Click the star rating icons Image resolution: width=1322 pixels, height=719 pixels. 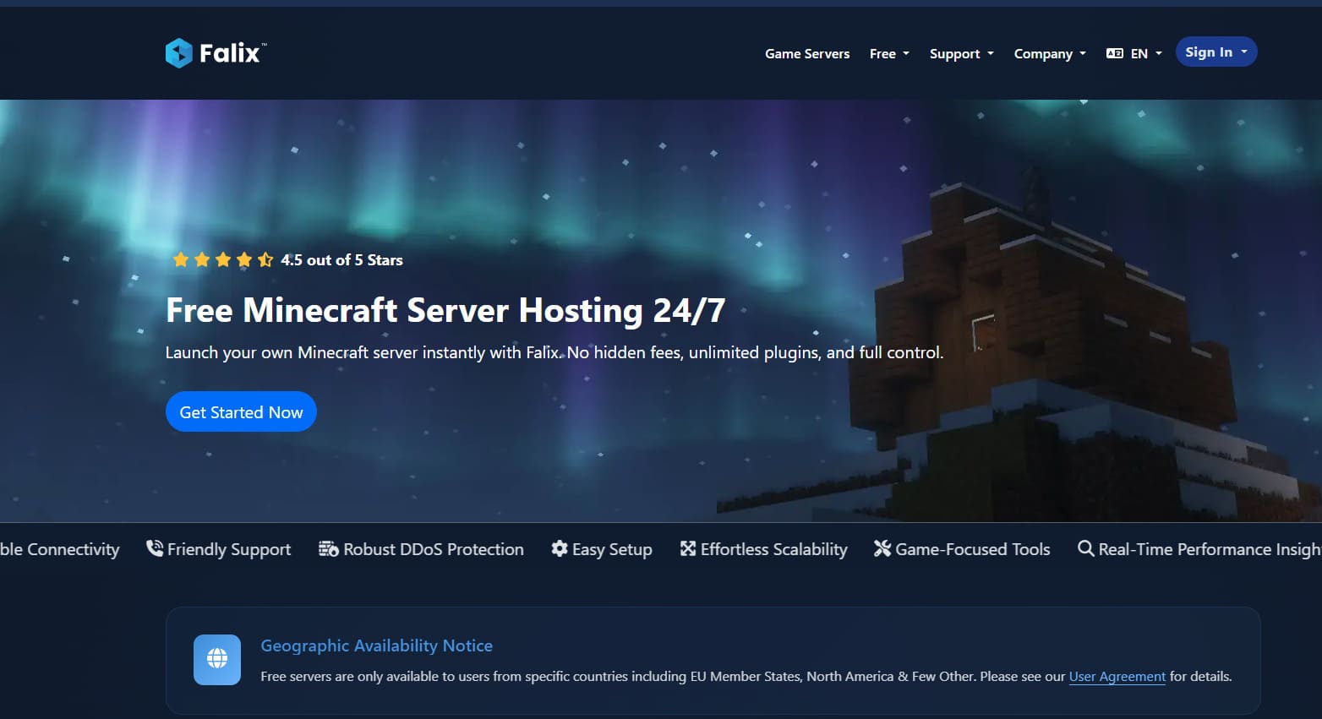click(x=222, y=259)
